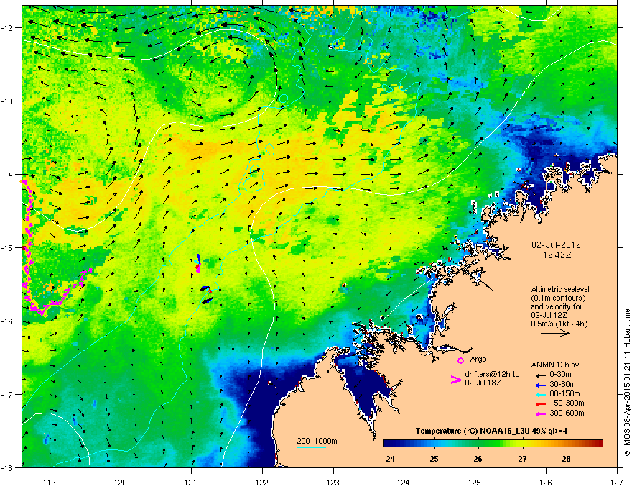Screen dimensions: 632x489
Task: Click the 'drifters@12h to' legend label
Action: click(x=492, y=374)
